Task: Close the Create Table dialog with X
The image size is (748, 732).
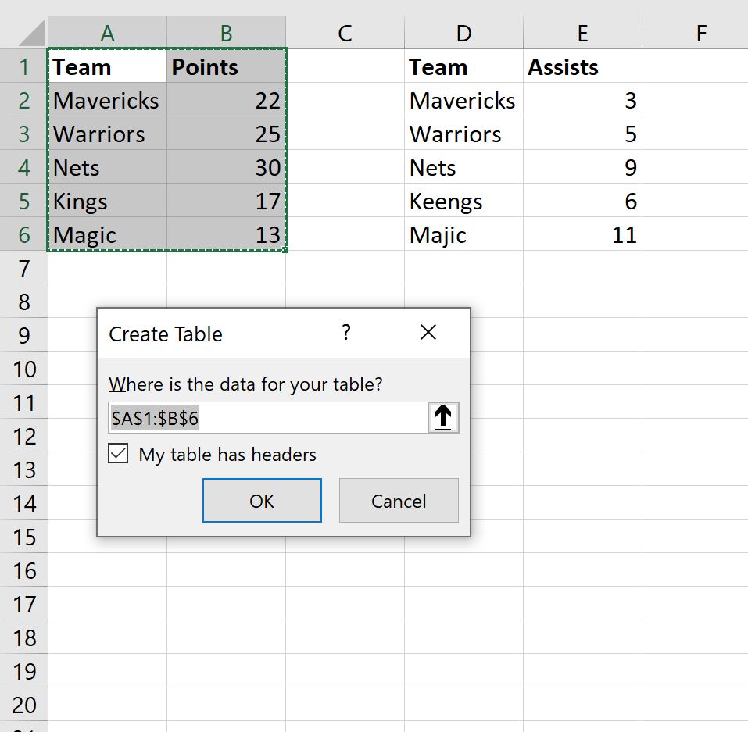Action: point(428,332)
